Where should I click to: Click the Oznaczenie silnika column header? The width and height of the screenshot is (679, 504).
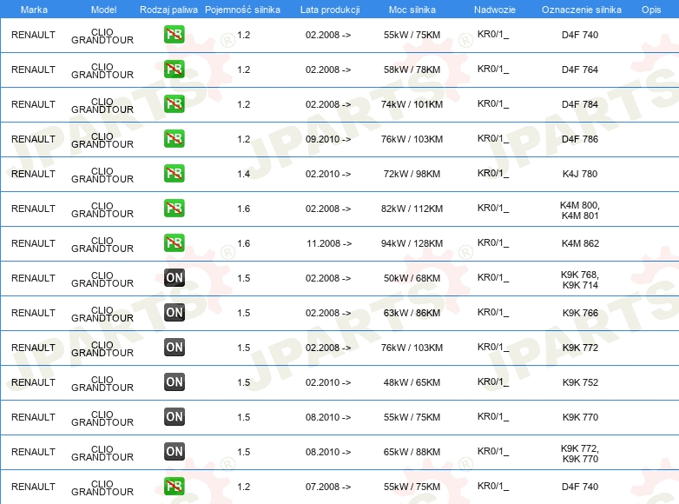(581, 10)
